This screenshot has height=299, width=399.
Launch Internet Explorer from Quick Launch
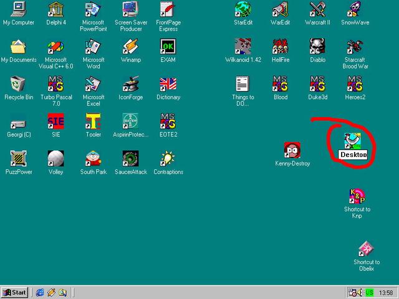[x=39, y=293]
